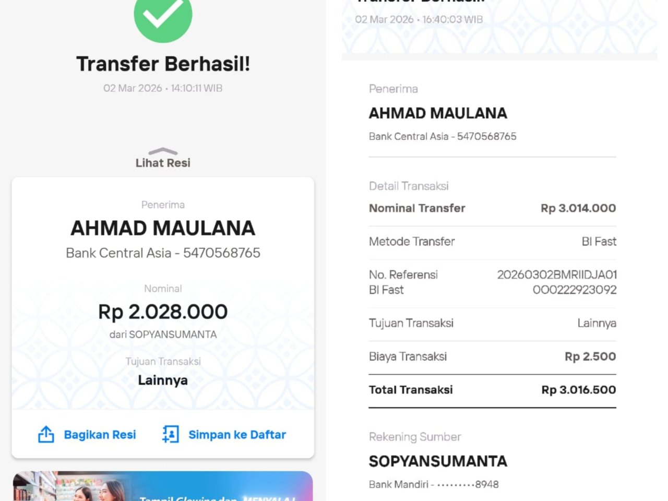Click the Rp 2.500 Biaya Transaksi value
The image size is (668, 501).
(590, 356)
